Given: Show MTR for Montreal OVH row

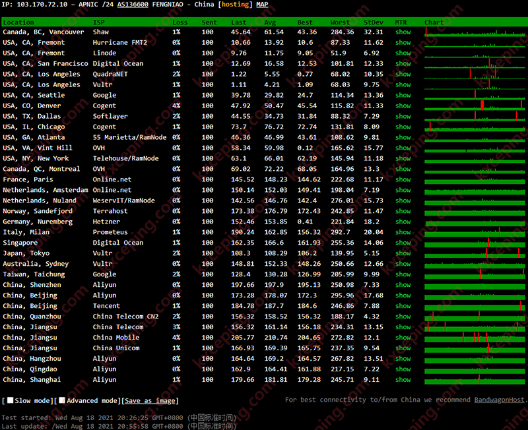Looking at the screenshot, I should click(x=403, y=169).
